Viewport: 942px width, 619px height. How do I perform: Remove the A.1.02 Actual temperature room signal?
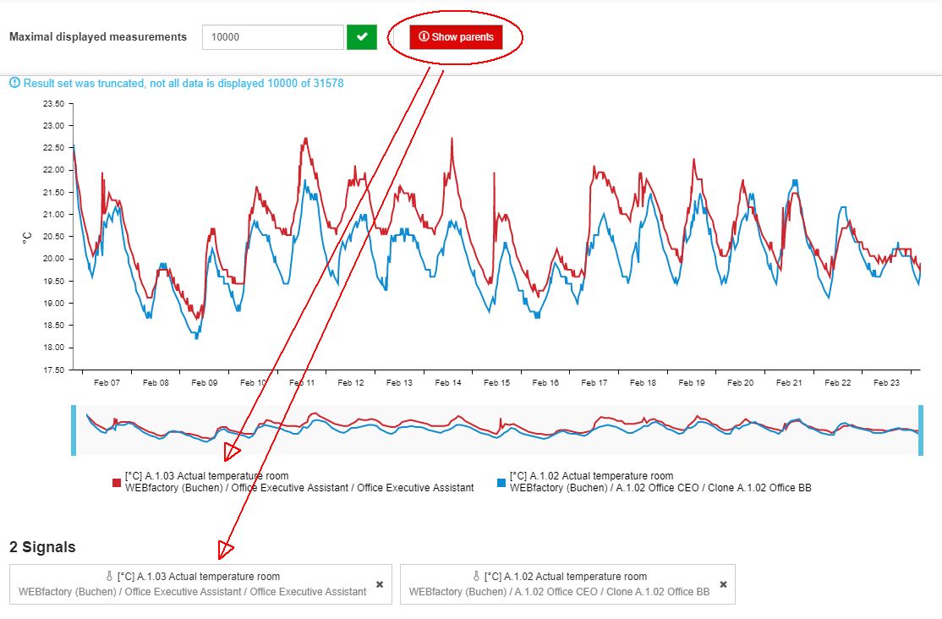click(723, 583)
